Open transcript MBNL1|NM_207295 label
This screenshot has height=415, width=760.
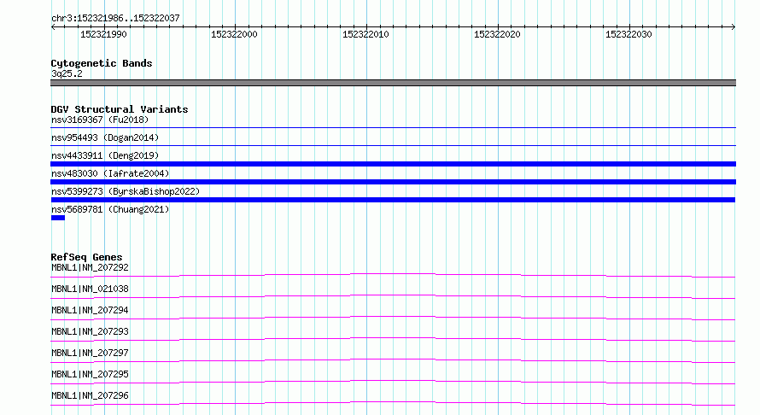click(x=90, y=374)
